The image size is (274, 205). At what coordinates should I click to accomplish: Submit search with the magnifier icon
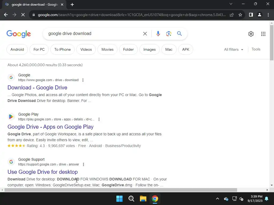[179, 33]
